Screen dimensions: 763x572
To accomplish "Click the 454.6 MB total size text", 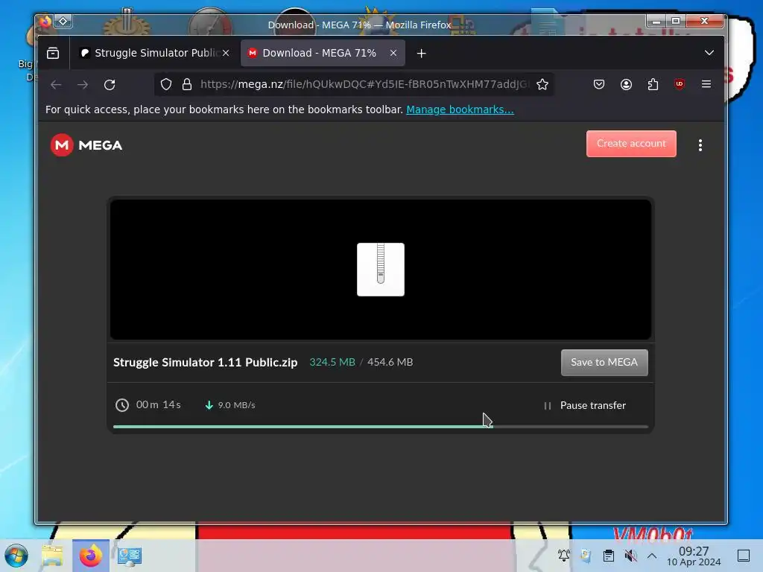I will tap(390, 363).
